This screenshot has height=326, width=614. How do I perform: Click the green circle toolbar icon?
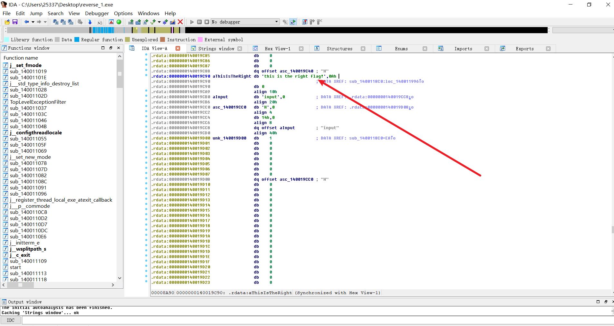[119, 22]
